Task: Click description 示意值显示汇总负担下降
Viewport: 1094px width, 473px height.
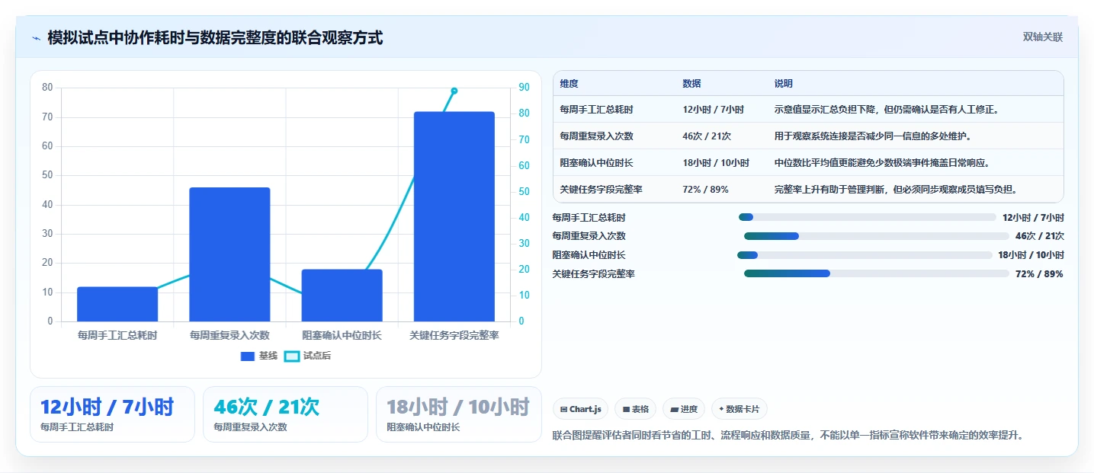Action: tap(887, 110)
